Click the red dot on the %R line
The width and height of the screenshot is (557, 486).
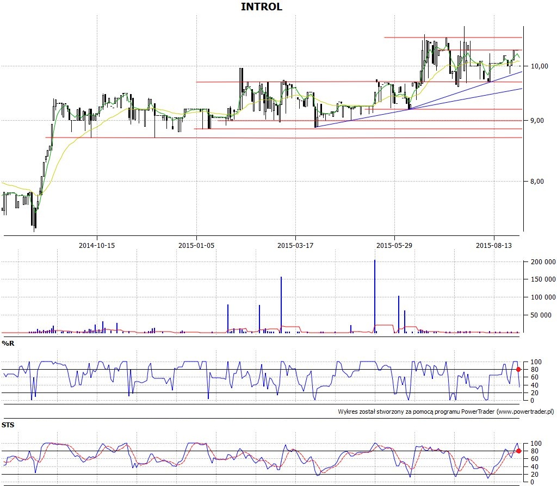click(518, 370)
